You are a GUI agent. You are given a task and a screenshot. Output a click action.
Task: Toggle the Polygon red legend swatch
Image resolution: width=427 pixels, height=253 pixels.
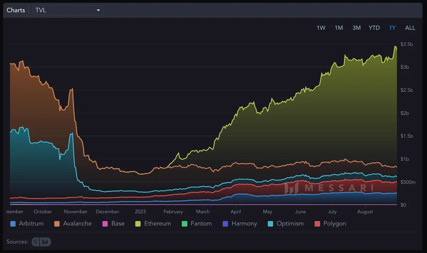pyautogui.click(x=317, y=224)
